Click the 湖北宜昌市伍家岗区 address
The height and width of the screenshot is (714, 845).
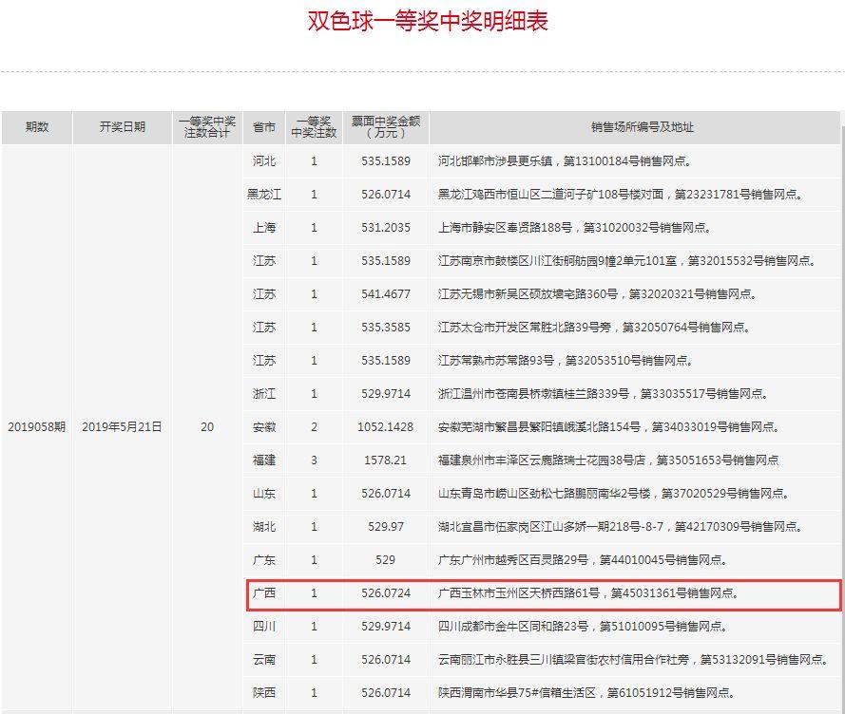point(621,527)
